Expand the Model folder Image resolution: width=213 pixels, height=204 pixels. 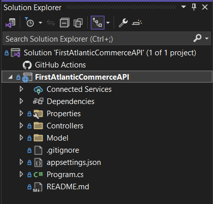(x=21, y=138)
